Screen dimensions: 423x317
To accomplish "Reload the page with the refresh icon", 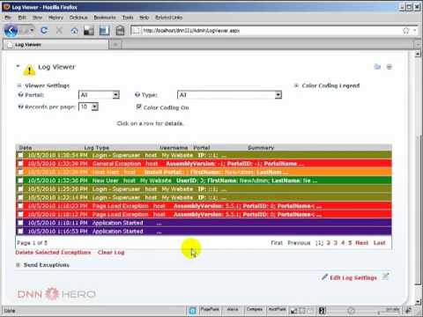I will pyautogui.click(x=44, y=30).
